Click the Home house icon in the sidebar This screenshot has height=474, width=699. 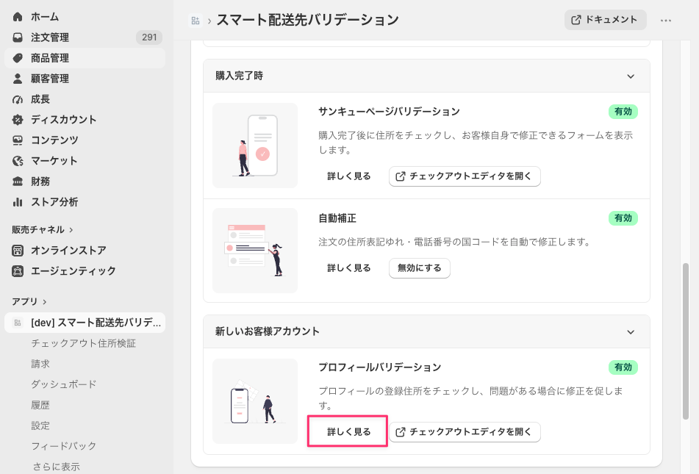click(x=18, y=17)
